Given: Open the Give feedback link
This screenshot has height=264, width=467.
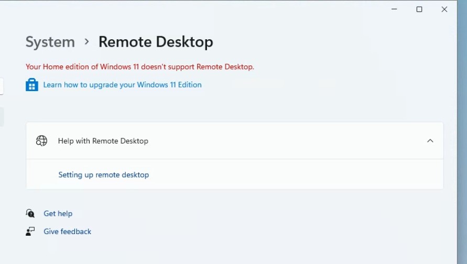Looking at the screenshot, I should 67,232.
